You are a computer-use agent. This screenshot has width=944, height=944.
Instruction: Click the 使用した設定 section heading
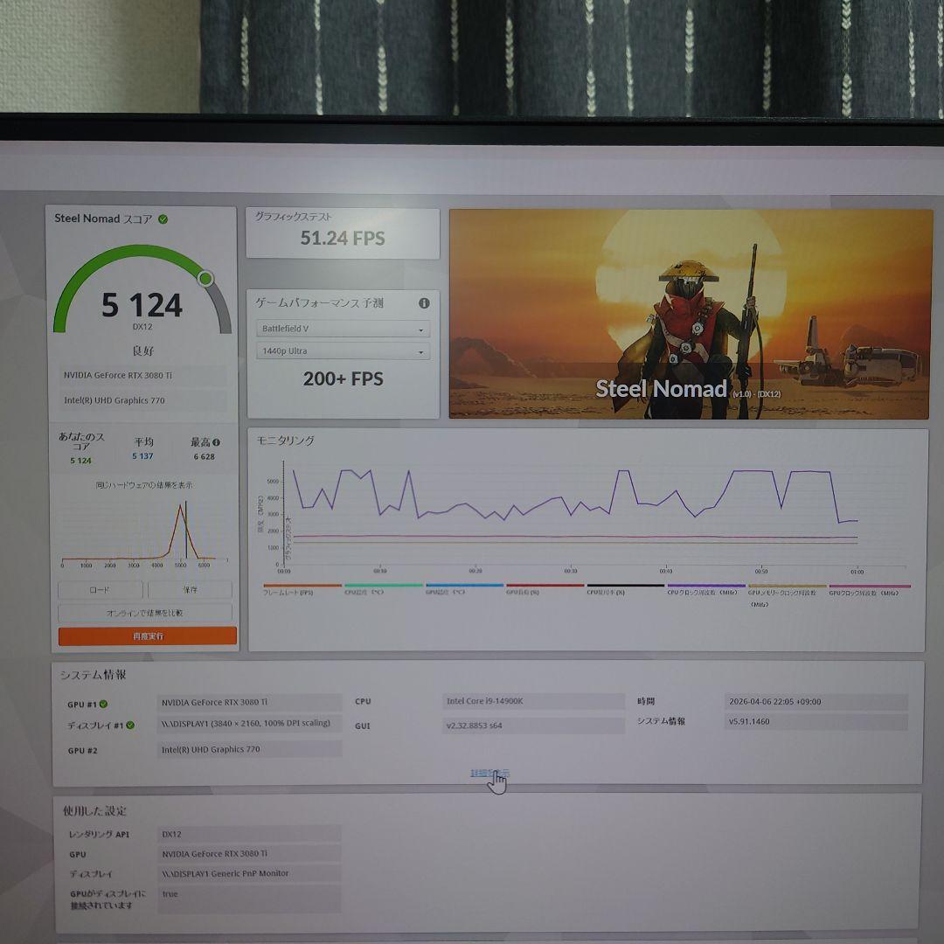click(x=95, y=811)
